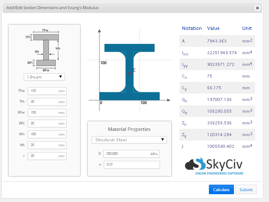Viewport: 269px width, 202px height.
Task: Open the I-Beam section type dropdown
Action: pos(44,77)
